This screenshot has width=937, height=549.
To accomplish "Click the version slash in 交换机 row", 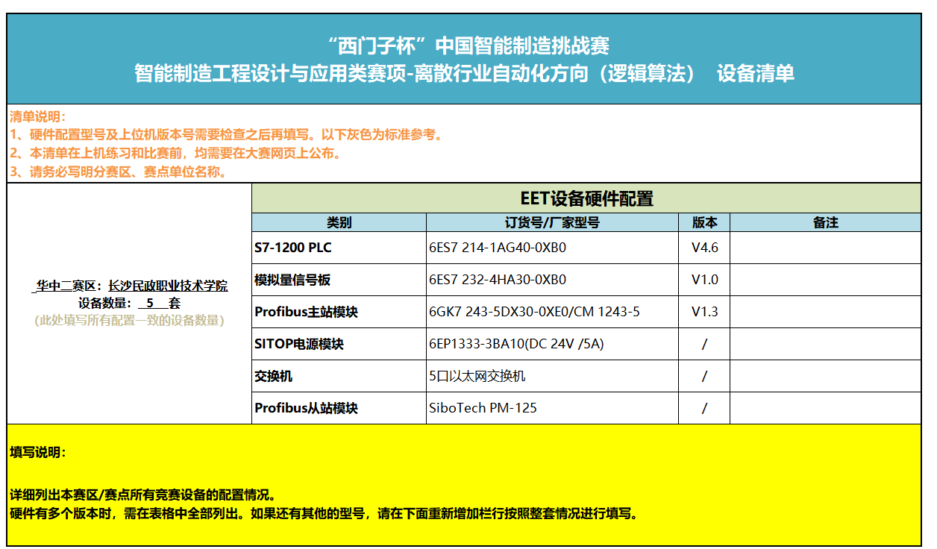I will point(704,376).
